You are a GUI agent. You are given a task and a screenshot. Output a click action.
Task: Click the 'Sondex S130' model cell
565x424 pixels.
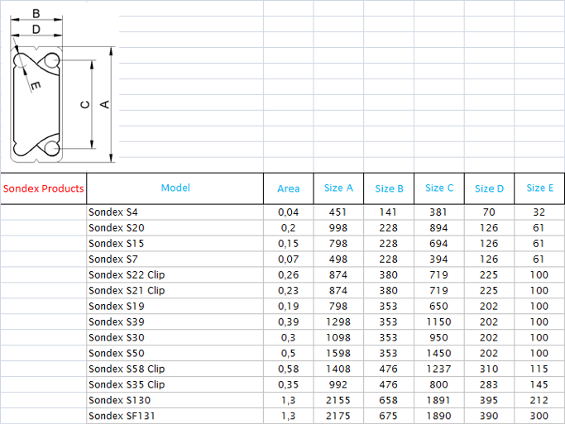pos(175,400)
